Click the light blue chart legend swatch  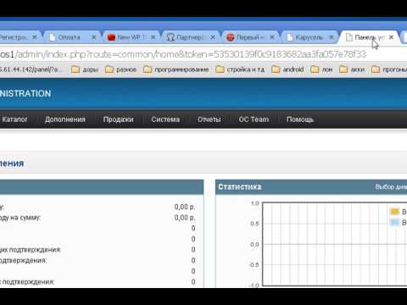point(394,222)
